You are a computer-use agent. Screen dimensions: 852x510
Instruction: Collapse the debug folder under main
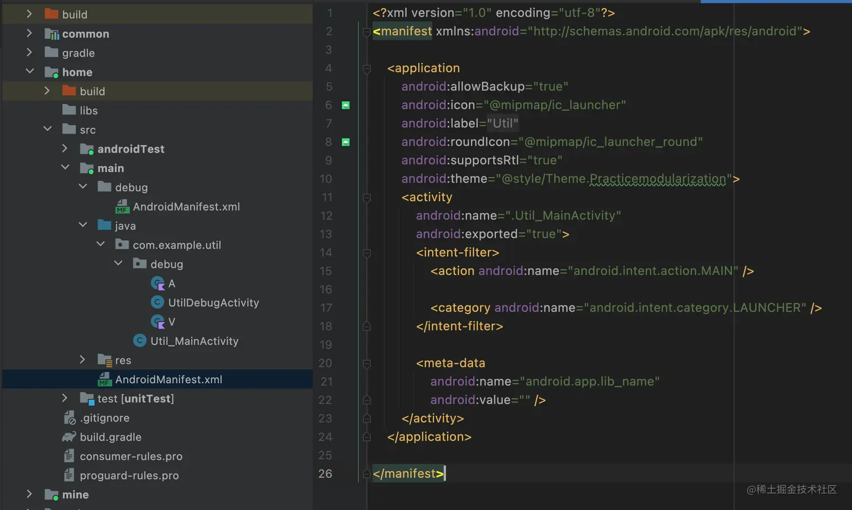coord(83,187)
